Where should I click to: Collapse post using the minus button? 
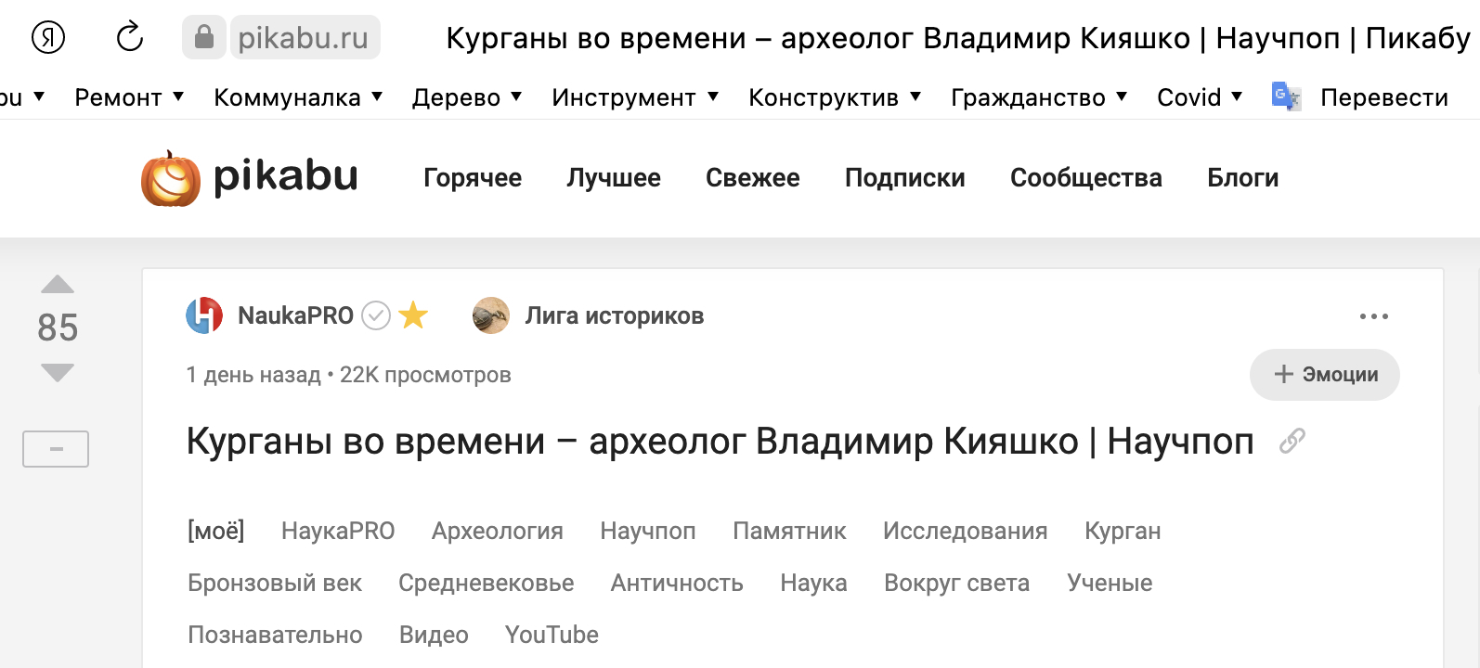(56, 449)
